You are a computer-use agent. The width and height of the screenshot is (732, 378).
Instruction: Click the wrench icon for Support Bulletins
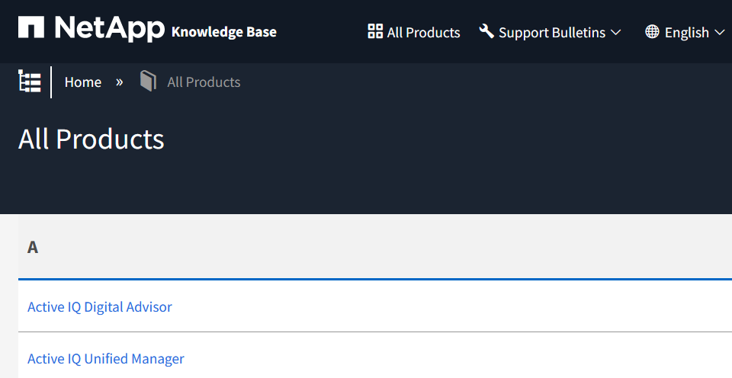[486, 31]
